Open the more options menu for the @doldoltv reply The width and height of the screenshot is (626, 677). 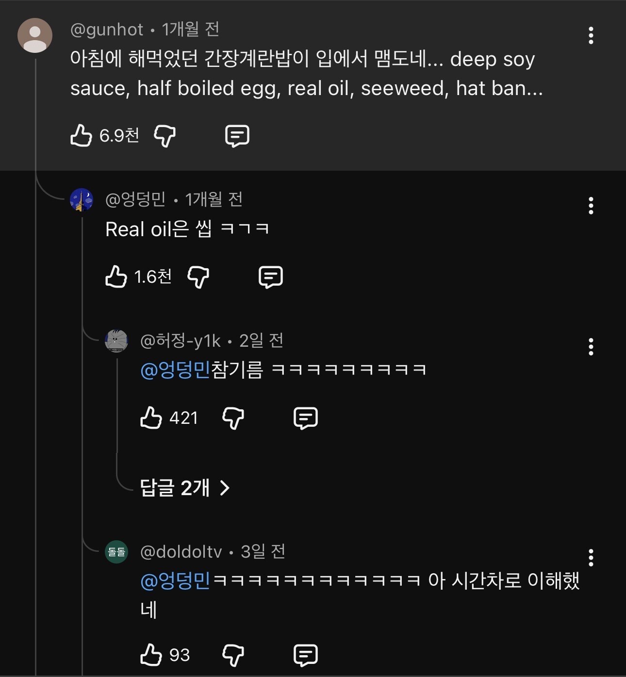(x=591, y=558)
